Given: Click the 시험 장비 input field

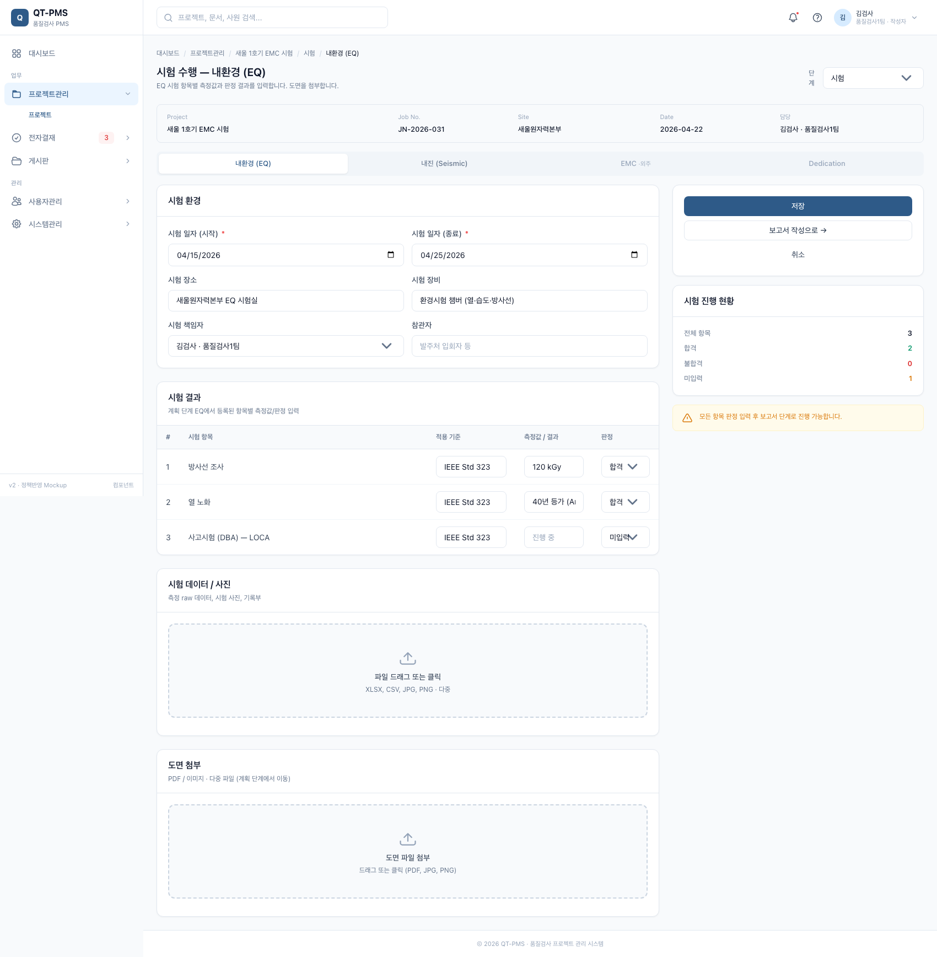Looking at the screenshot, I should (530, 301).
